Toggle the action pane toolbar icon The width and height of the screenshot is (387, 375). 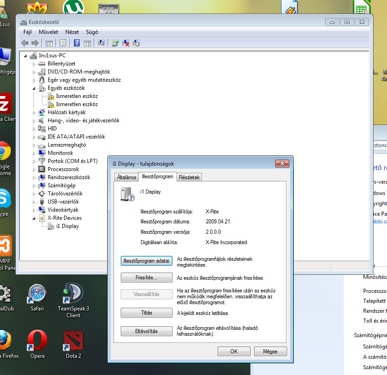point(87,43)
